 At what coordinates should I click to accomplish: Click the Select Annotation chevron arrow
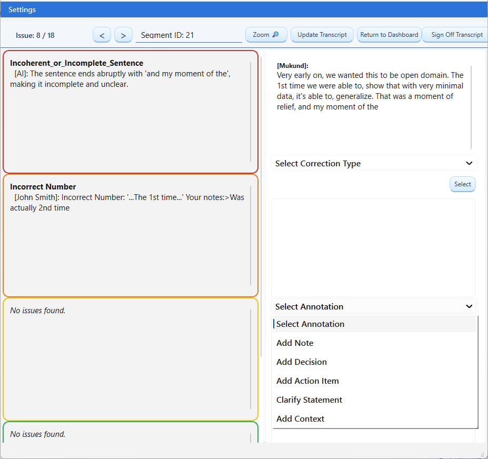click(469, 306)
